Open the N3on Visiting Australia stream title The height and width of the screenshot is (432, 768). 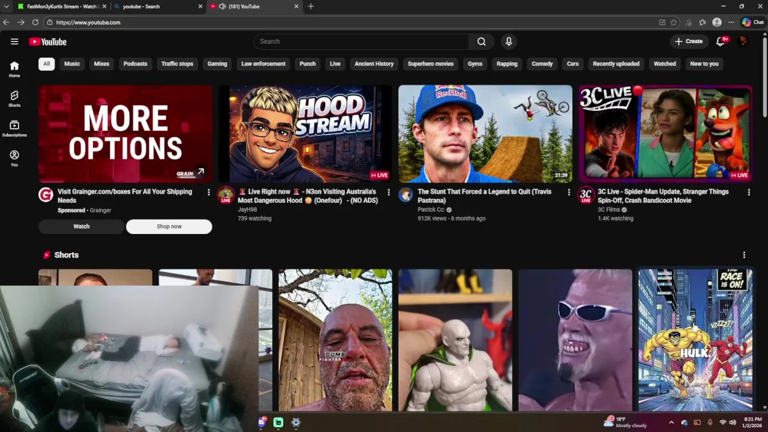pyautogui.click(x=308, y=196)
